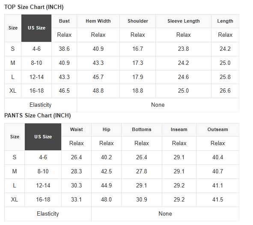Click the Inseam column header
Image resolution: width=253 pixels, height=225 pixels.
point(179,129)
